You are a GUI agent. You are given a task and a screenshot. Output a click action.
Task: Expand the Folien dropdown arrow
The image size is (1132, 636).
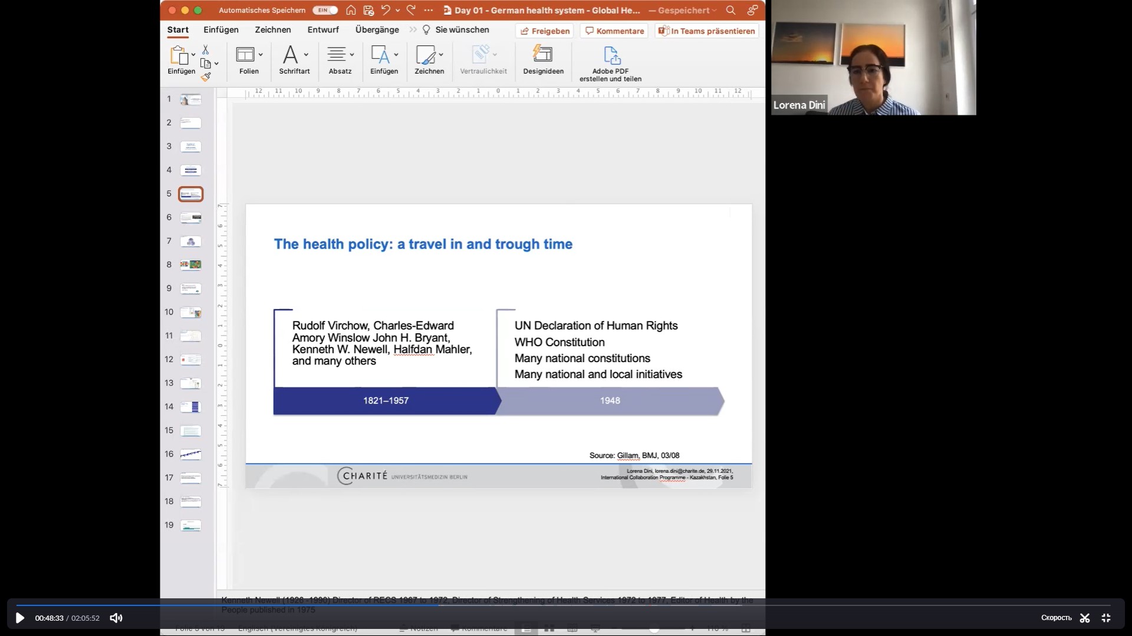(261, 55)
